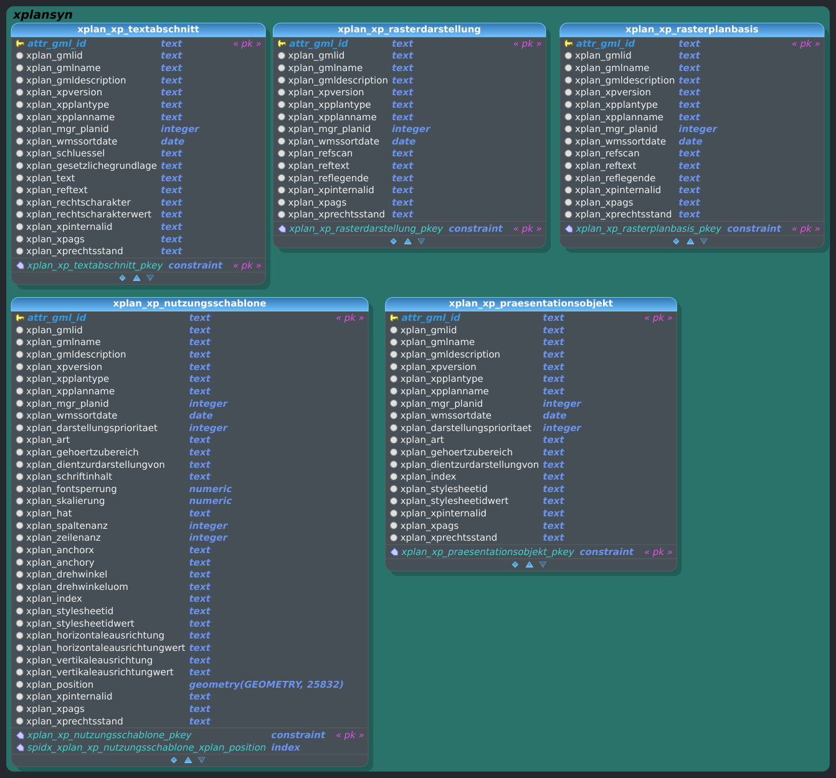836x778 pixels.
Task: Click index icon beside spidx_xplan_xp_nutzungsschablone_xplan_position
Action: coord(20,747)
